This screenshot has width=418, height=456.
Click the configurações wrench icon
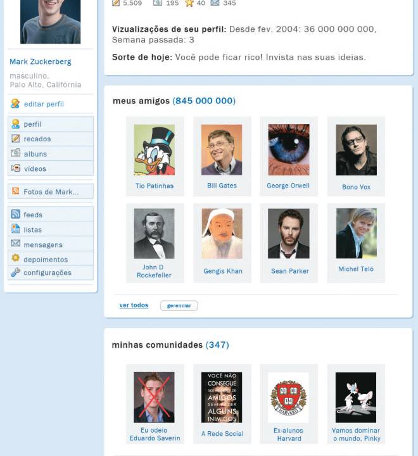pos(15,272)
